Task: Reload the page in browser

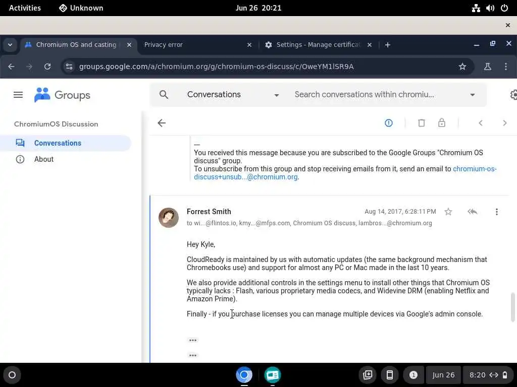Action: tap(47, 67)
